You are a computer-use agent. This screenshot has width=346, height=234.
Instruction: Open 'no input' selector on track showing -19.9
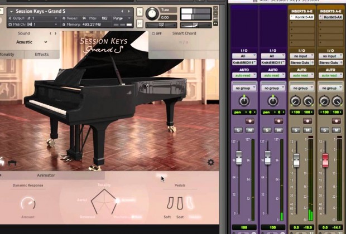click(302, 56)
